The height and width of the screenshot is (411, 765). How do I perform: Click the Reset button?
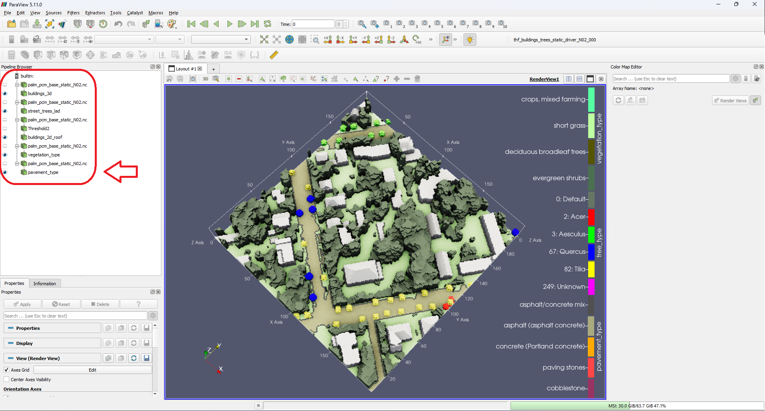coord(61,304)
